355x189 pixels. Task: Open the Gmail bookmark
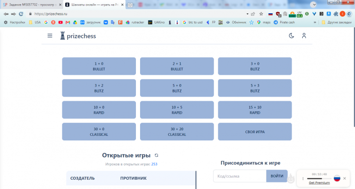pos(67,22)
